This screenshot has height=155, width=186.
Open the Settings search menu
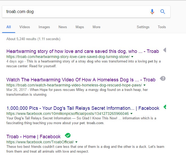click(143, 27)
